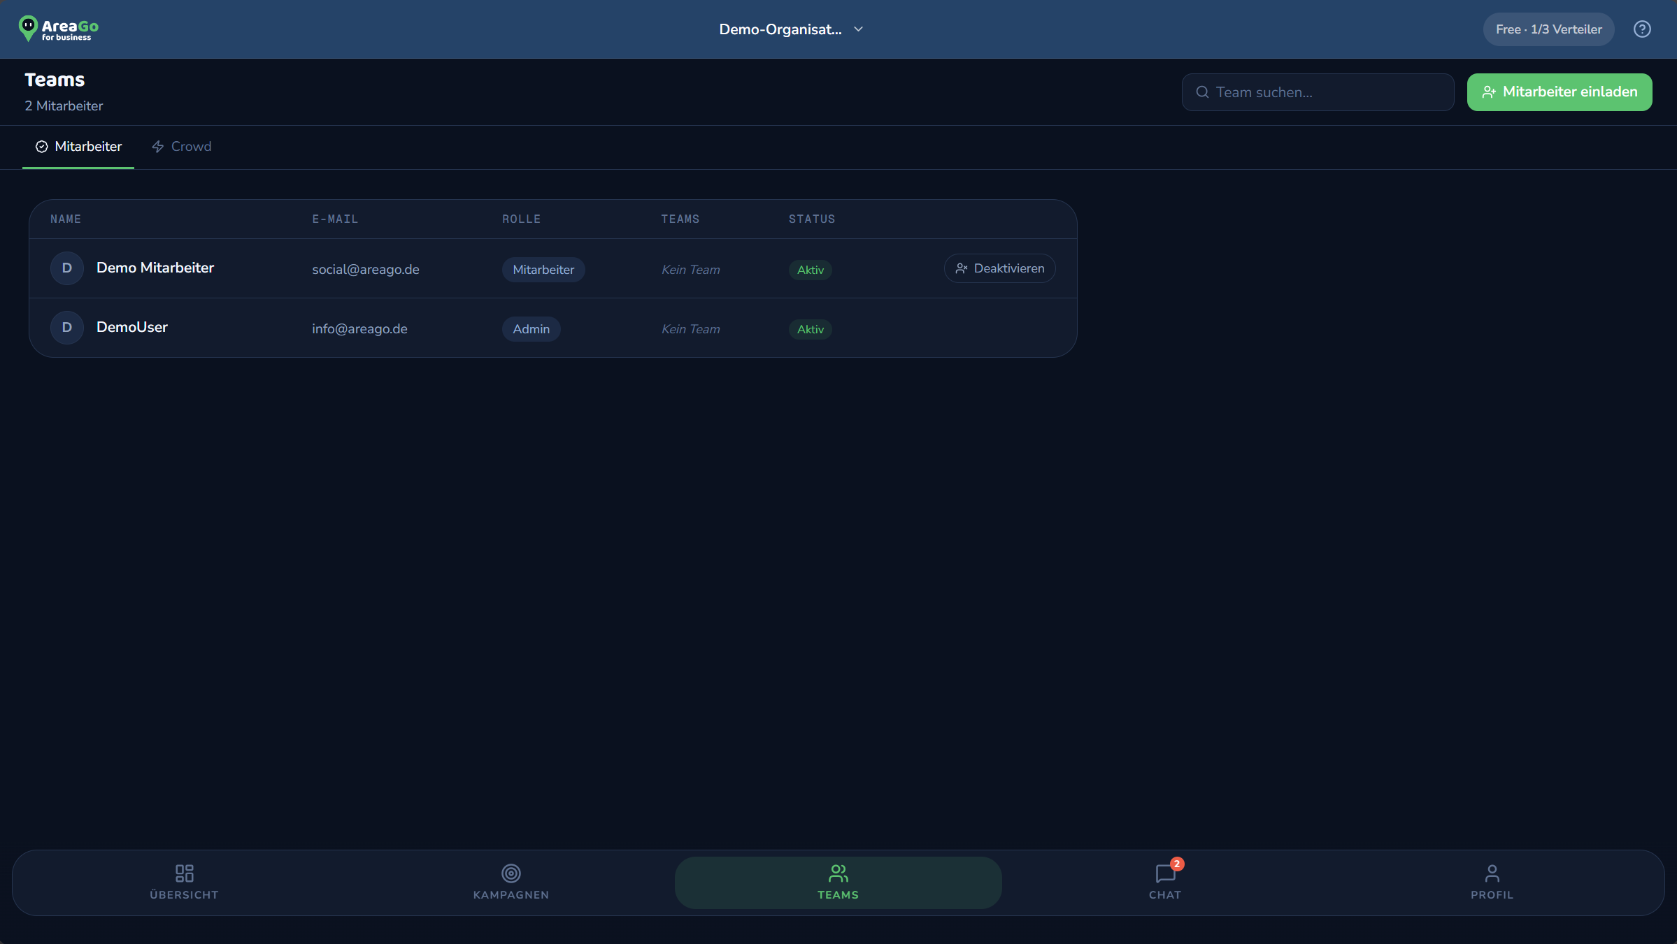Click the chevron beside the organisation name
1677x944 pixels.
859,29
